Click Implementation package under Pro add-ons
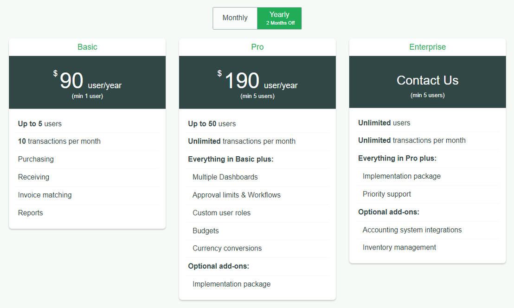The image size is (514, 308). [x=231, y=284]
